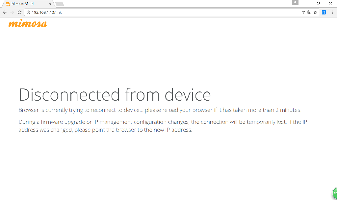This screenshot has width=337, height=200.
Task: Click the green circular badge
Action: tap(335, 193)
